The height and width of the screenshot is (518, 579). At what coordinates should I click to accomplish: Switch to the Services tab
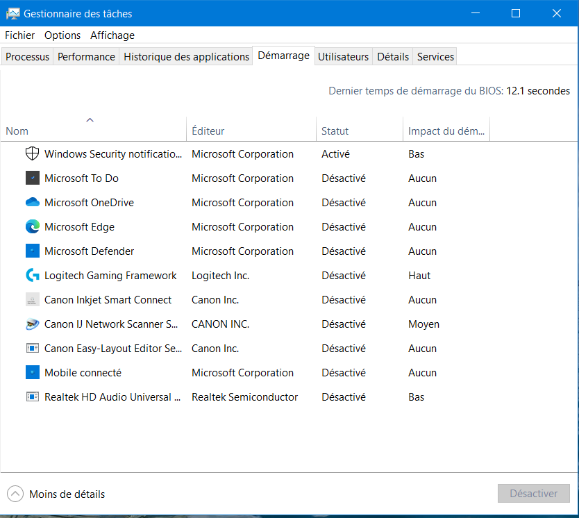tap(435, 56)
